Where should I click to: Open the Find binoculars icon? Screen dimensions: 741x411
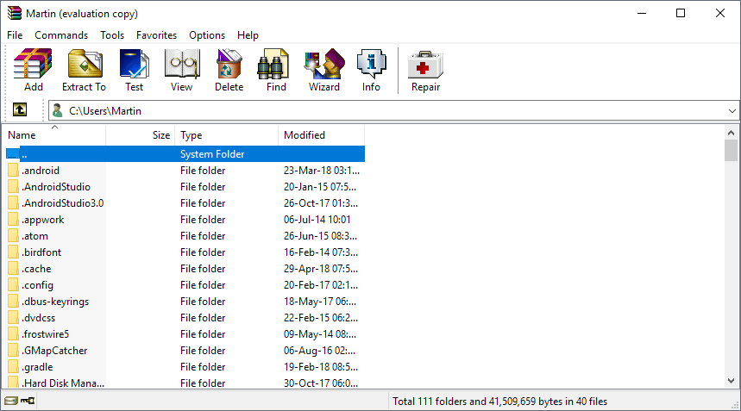[273, 63]
